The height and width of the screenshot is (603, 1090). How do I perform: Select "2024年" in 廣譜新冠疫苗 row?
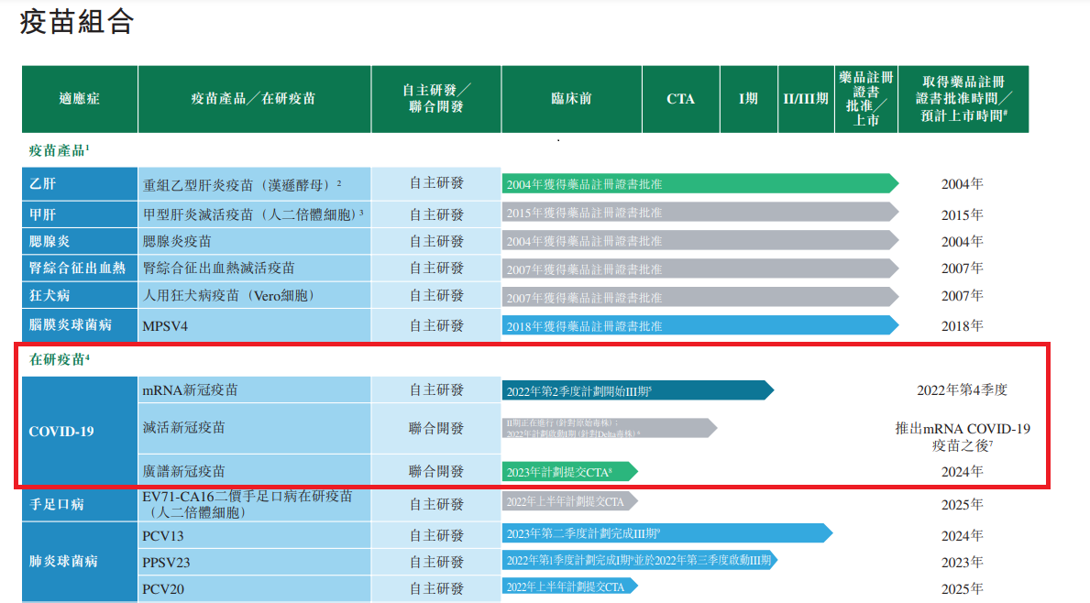(962, 472)
